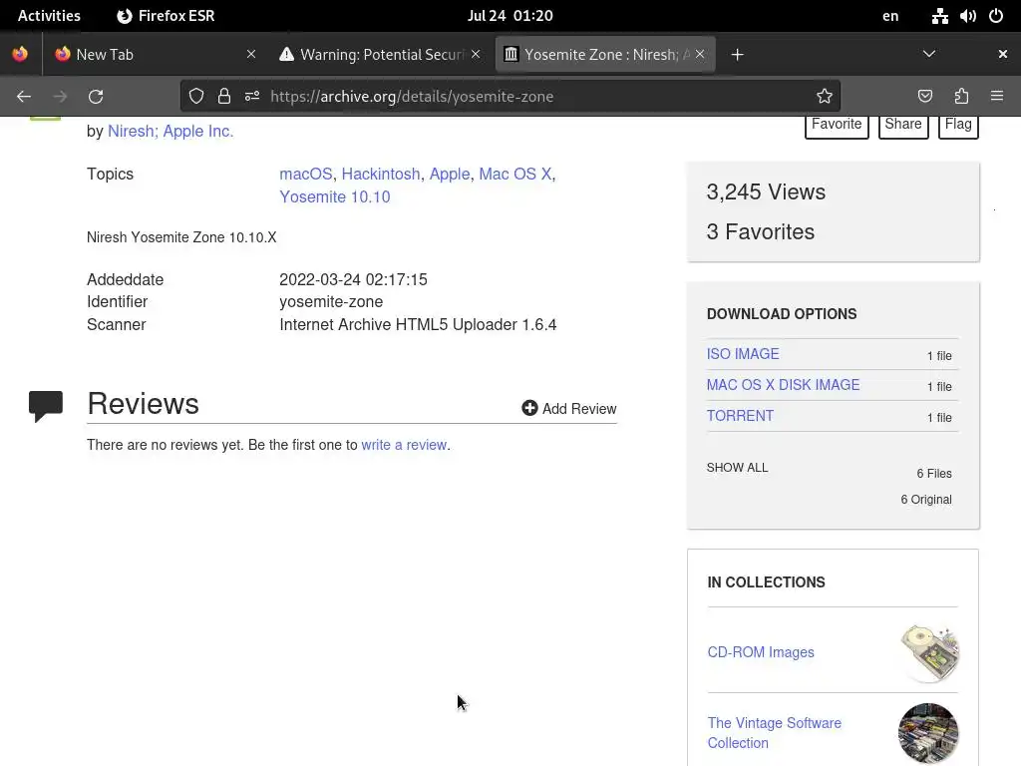Click the Addeddate value 2022-03-24 02:17:15
The height and width of the screenshot is (766, 1021).
(x=353, y=279)
